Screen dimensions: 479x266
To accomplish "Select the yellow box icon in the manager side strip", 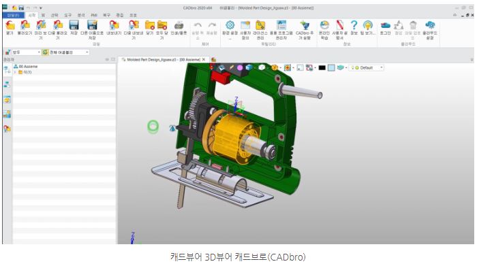I will click(x=7, y=99).
